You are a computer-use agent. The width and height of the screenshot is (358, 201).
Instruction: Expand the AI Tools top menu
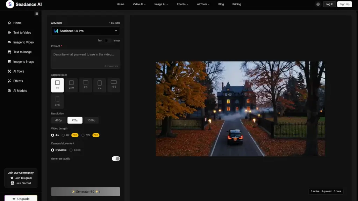pos(203,4)
